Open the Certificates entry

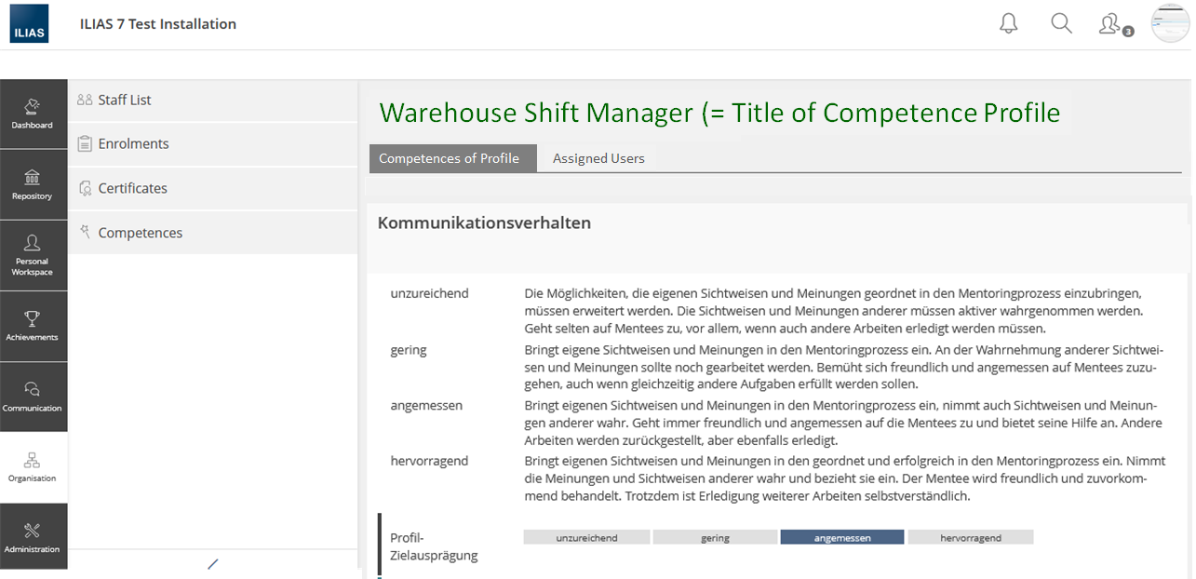(132, 189)
